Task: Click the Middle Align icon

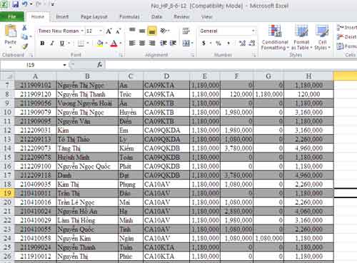Action: pyautogui.click(x=142, y=31)
